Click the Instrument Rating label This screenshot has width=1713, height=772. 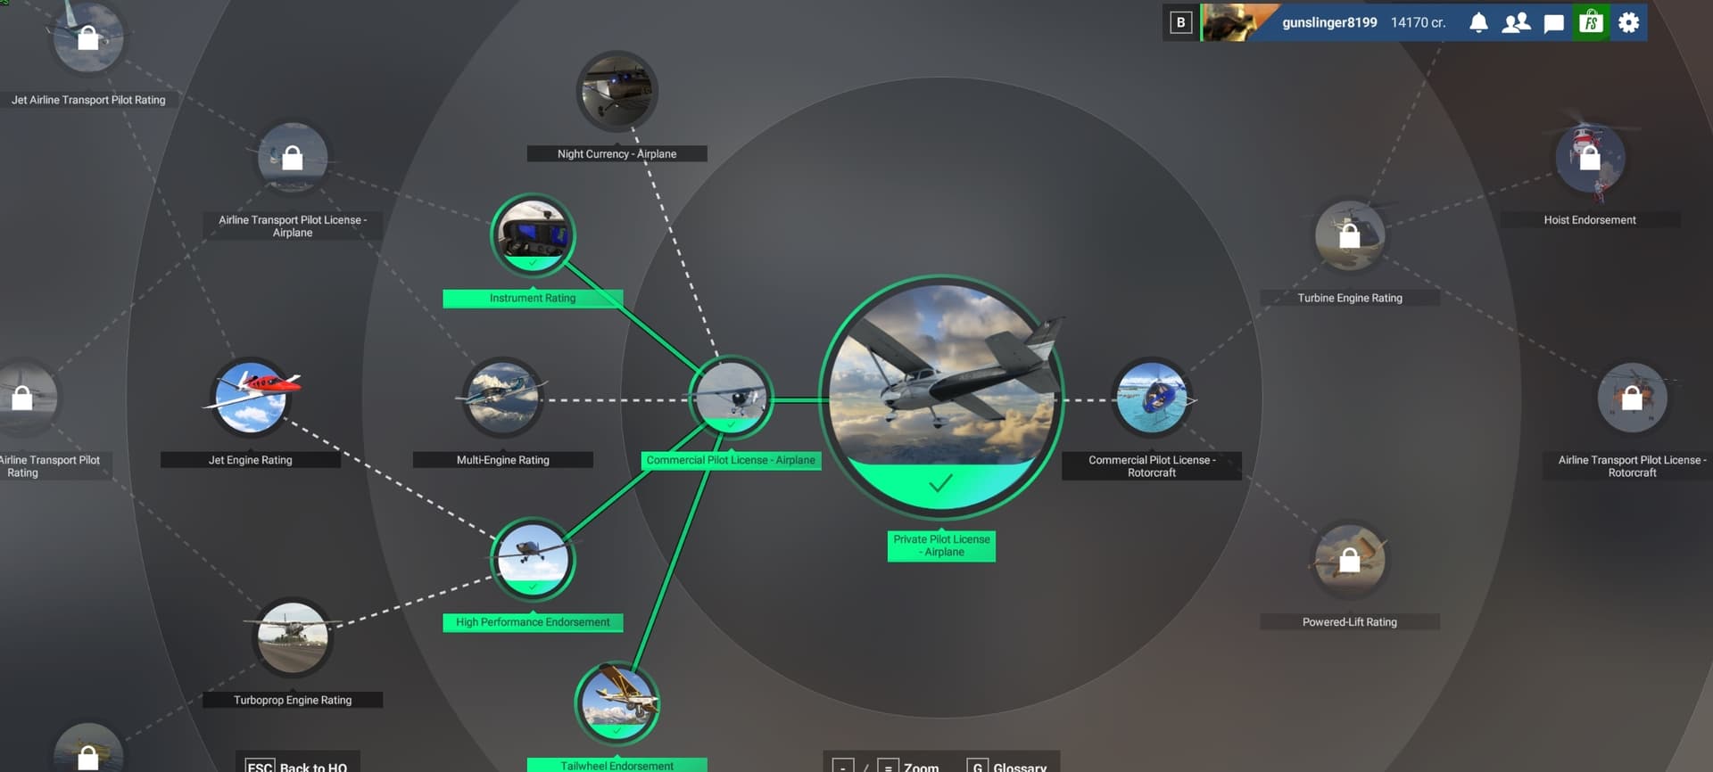click(533, 299)
